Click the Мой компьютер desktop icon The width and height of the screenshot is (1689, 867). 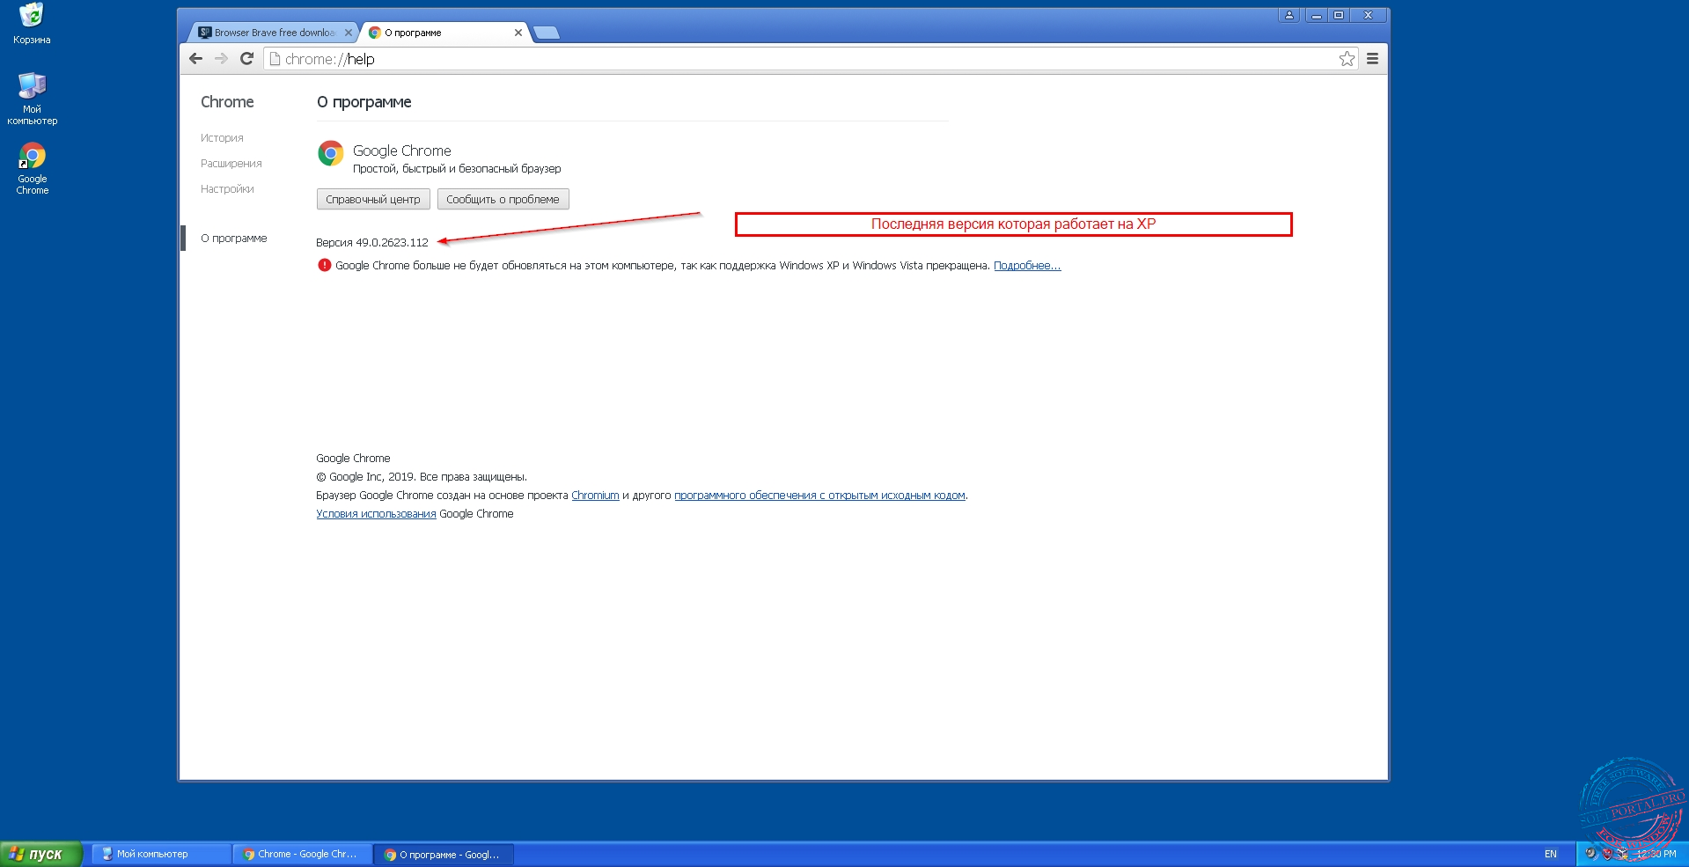coord(32,99)
